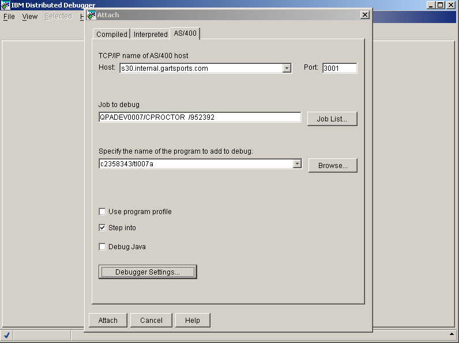Switch to the Interpreted tab
The width and height of the screenshot is (459, 343).
pos(151,34)
